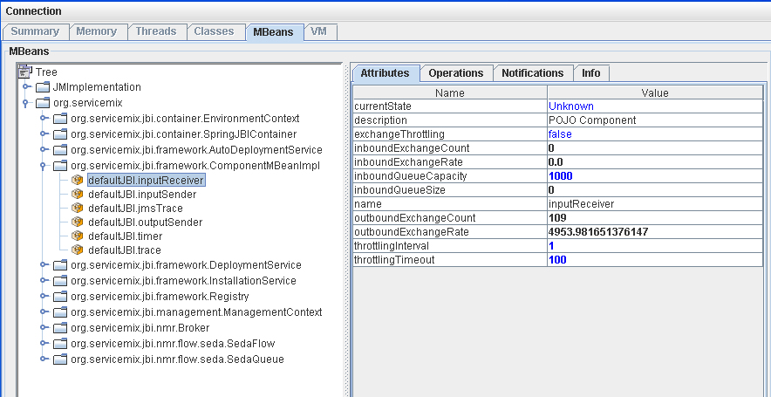Image resolution: width=771 pixels, height=397 pixels.
Task: Select the defaultJBI.outputSender bean icon
Action: pos(78,222)
